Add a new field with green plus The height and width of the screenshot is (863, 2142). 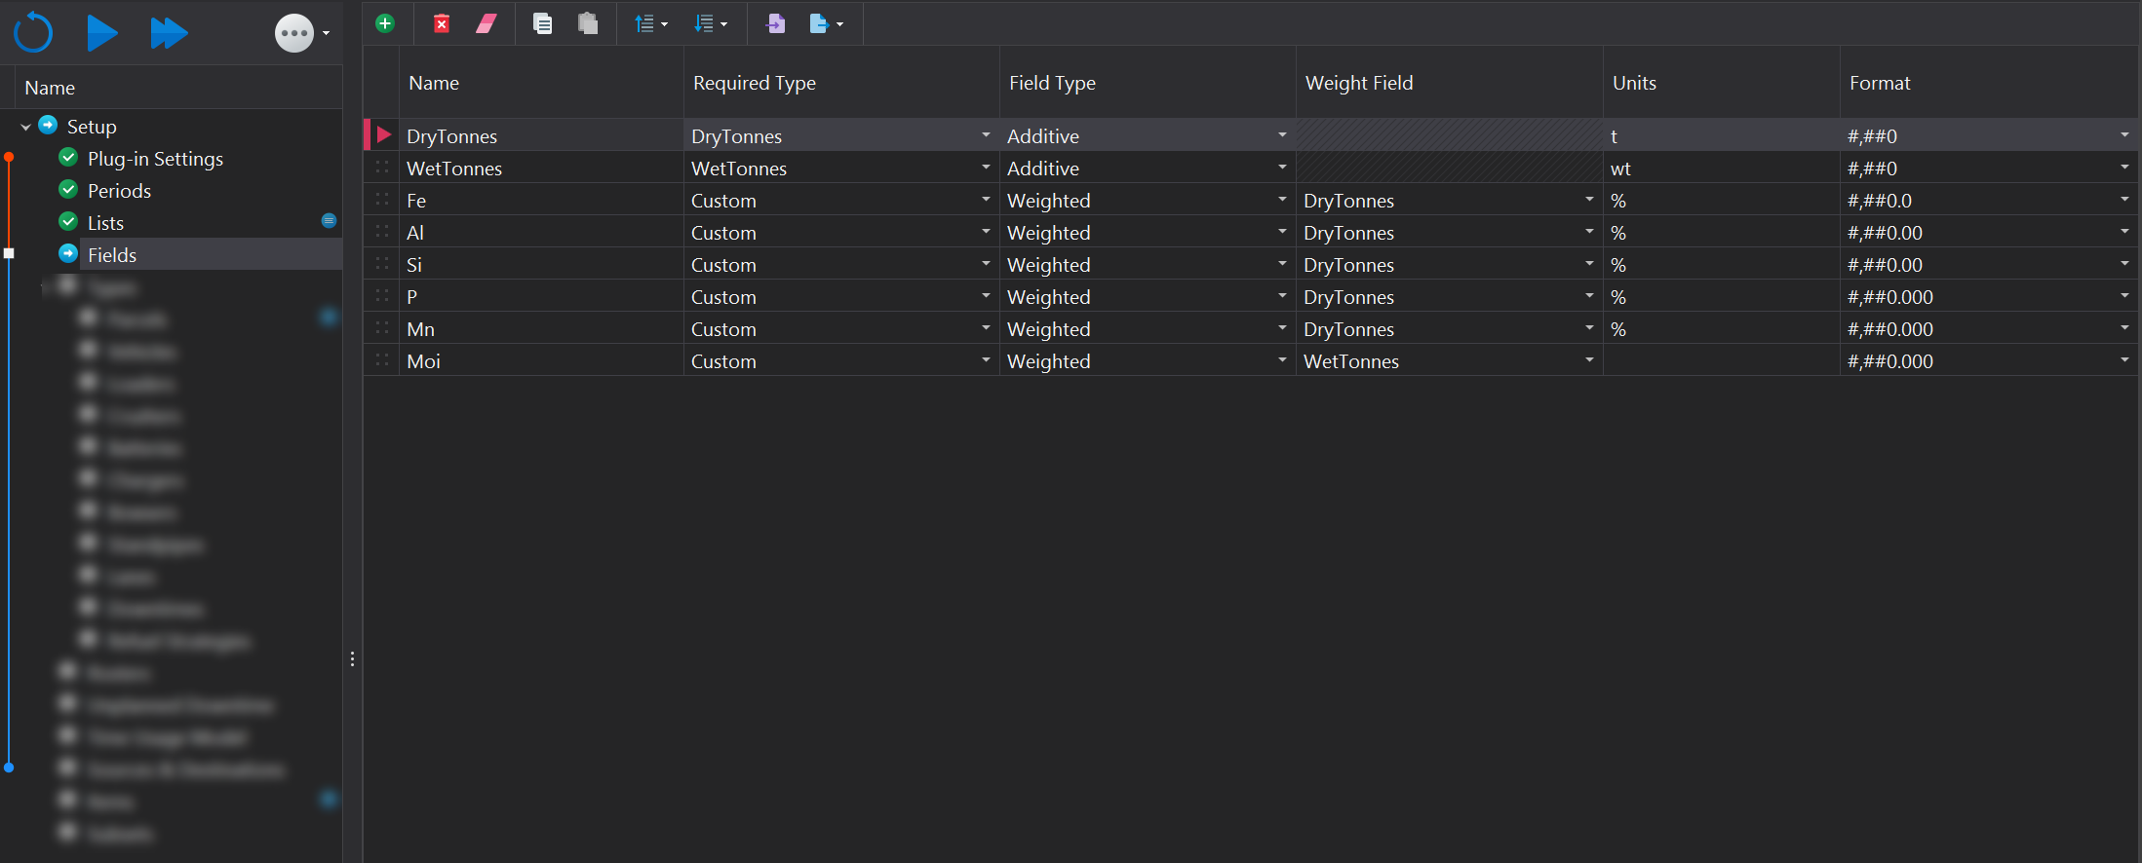pyautogui.click(x=385, y=23)
